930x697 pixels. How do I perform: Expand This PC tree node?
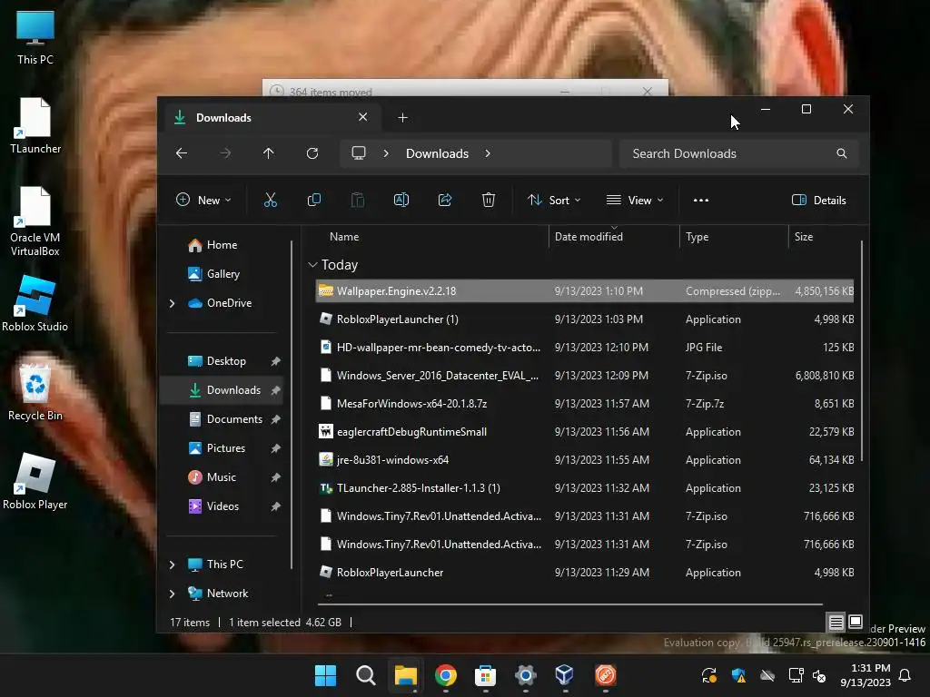[x=172, y=564]
